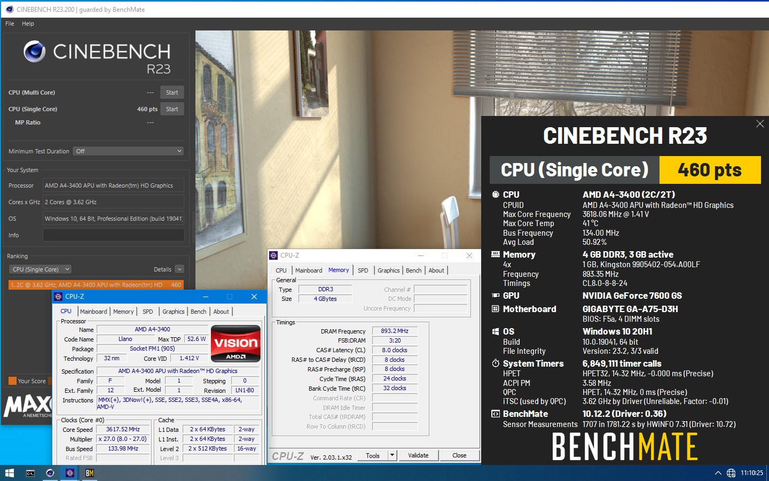The image size is (769, 481).
Task: Click the System Timers clock icon
Action: pyautogui.click(x=496, y=363)
